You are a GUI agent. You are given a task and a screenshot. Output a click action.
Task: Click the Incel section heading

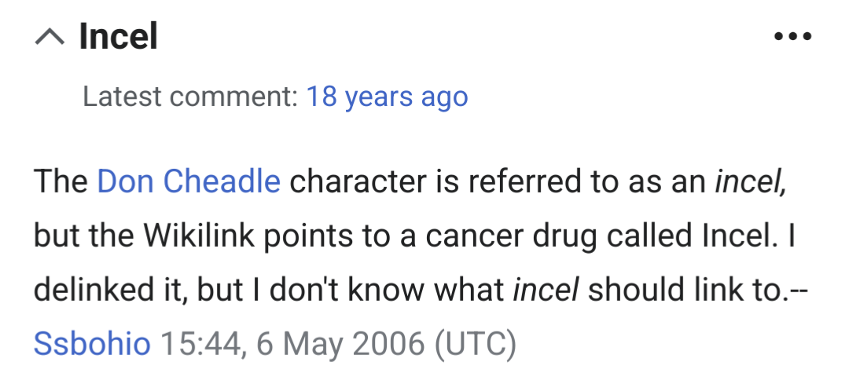click(x=119, y=37)
